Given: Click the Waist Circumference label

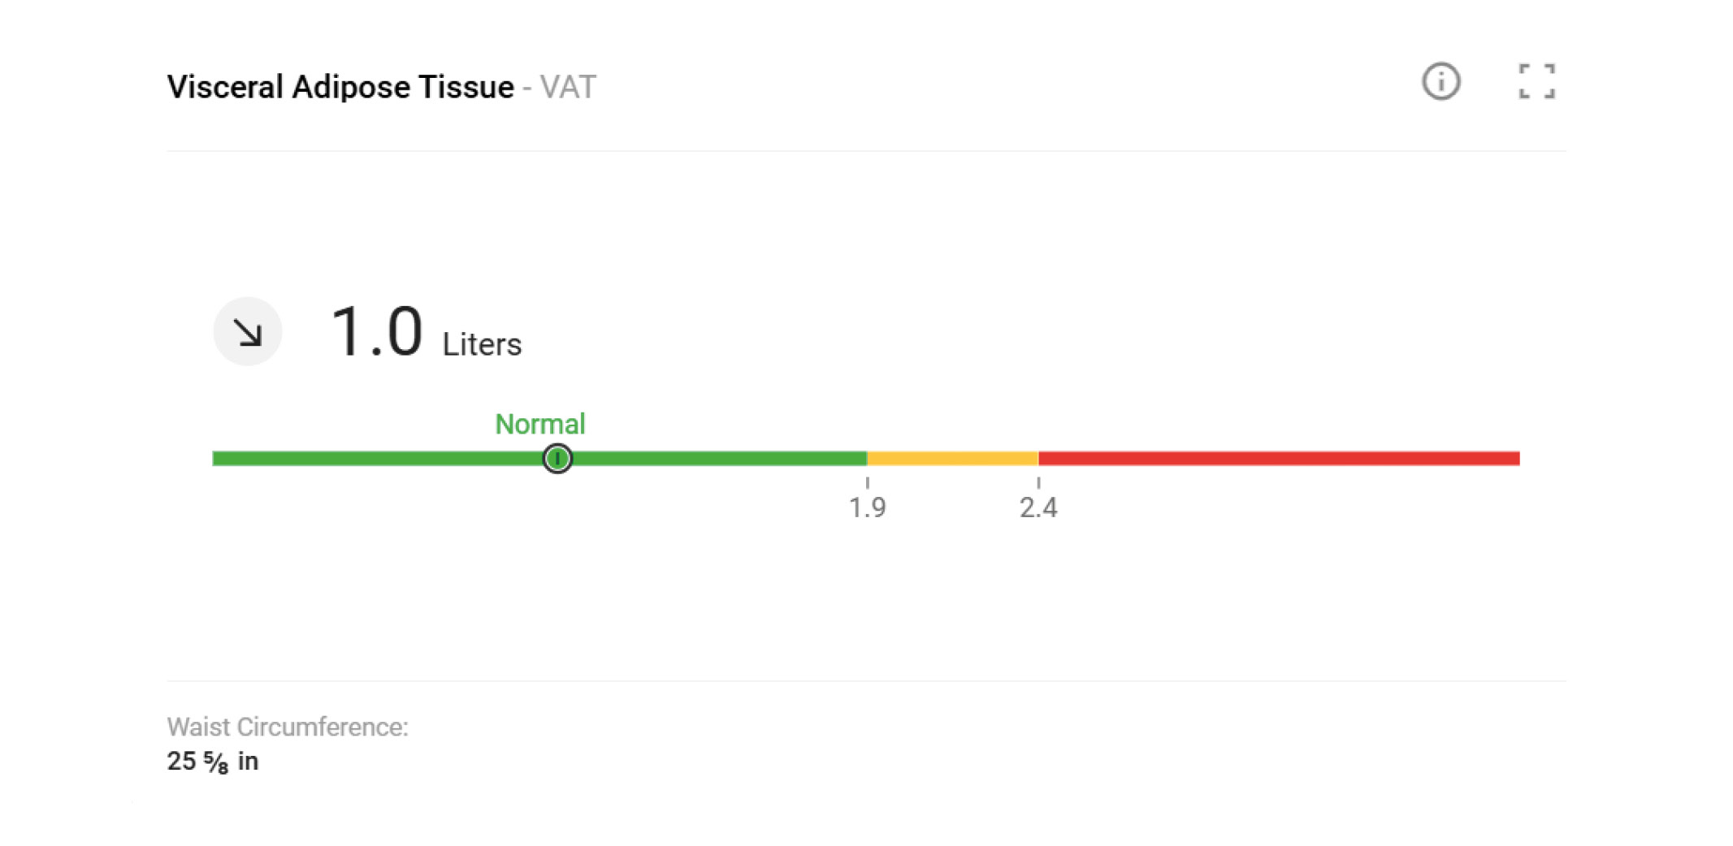Looking at the screenshot, I should (x=288, y=727).
